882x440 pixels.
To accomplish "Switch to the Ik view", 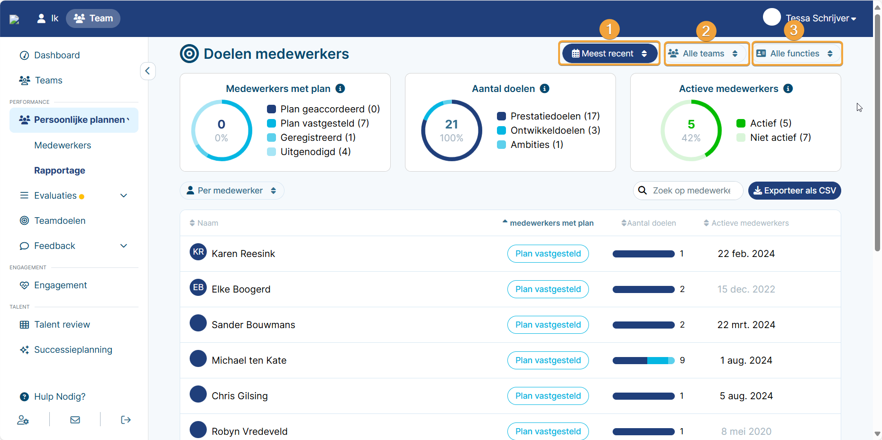I will tap(48, 18).
